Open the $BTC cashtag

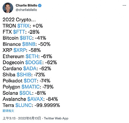point(26,38)
